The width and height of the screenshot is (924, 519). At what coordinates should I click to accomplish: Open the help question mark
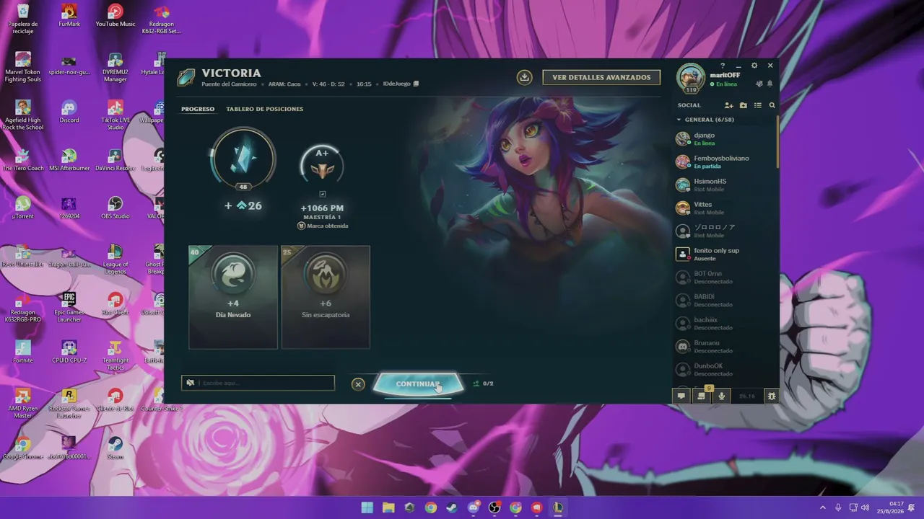(723, 66)
